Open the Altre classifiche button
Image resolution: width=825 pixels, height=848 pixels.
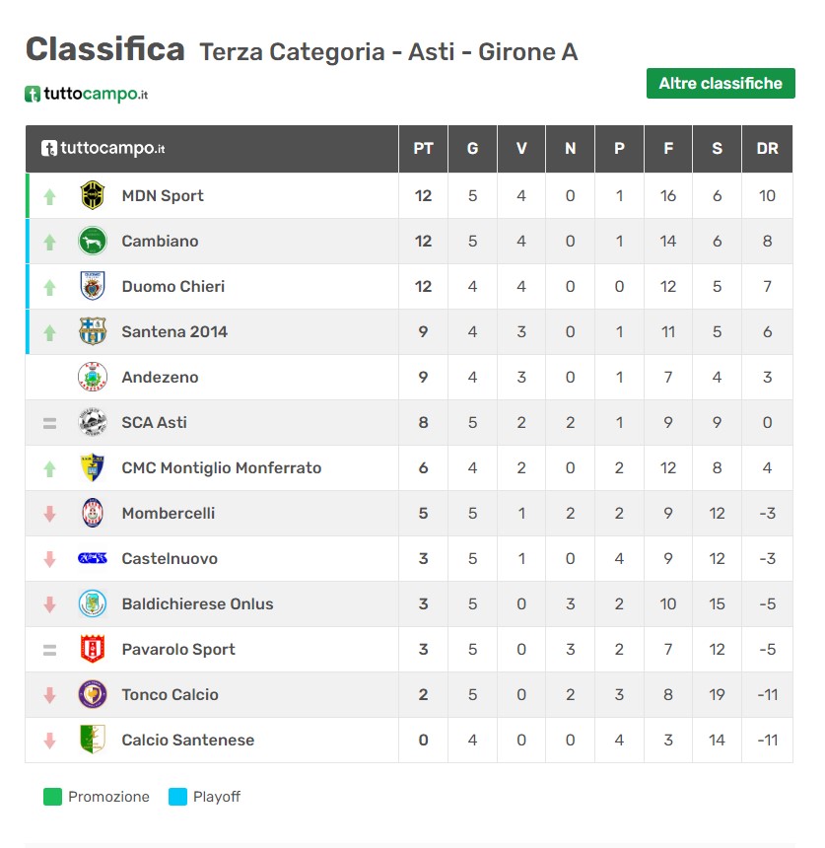coord(721,84)
